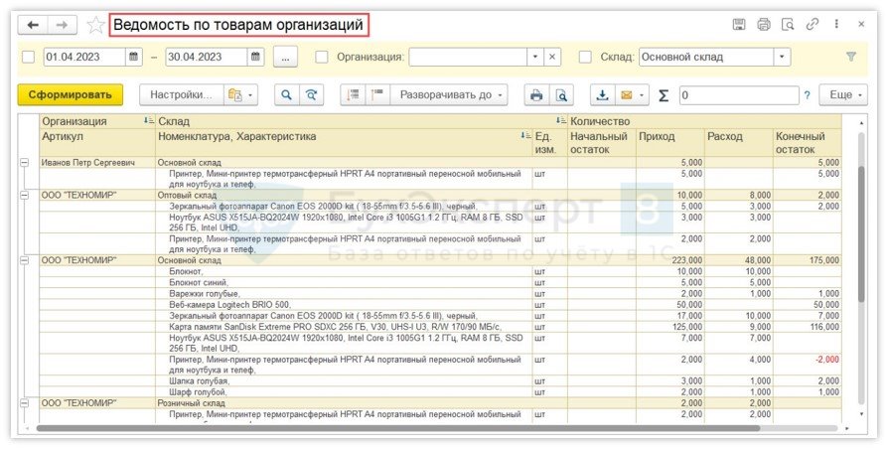
Task: Add report to favorites with star icon
Action: (x=95, y=25)
